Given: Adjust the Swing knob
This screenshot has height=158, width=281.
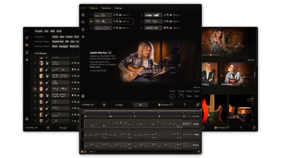Looking at the screenshot, I should 172,96.
